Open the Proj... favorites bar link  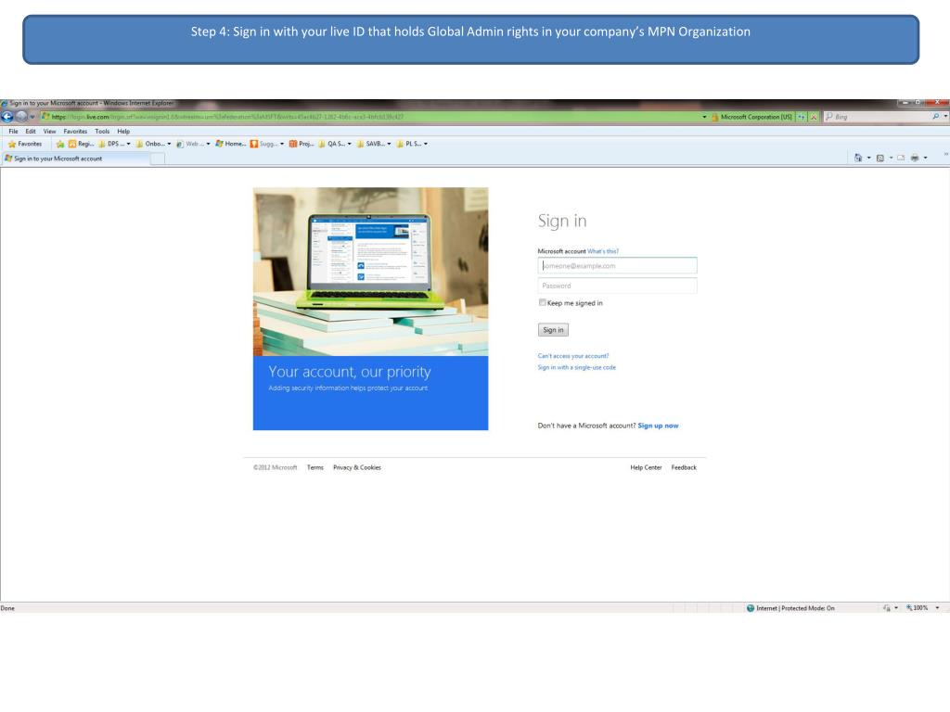(x=302, y=144)
